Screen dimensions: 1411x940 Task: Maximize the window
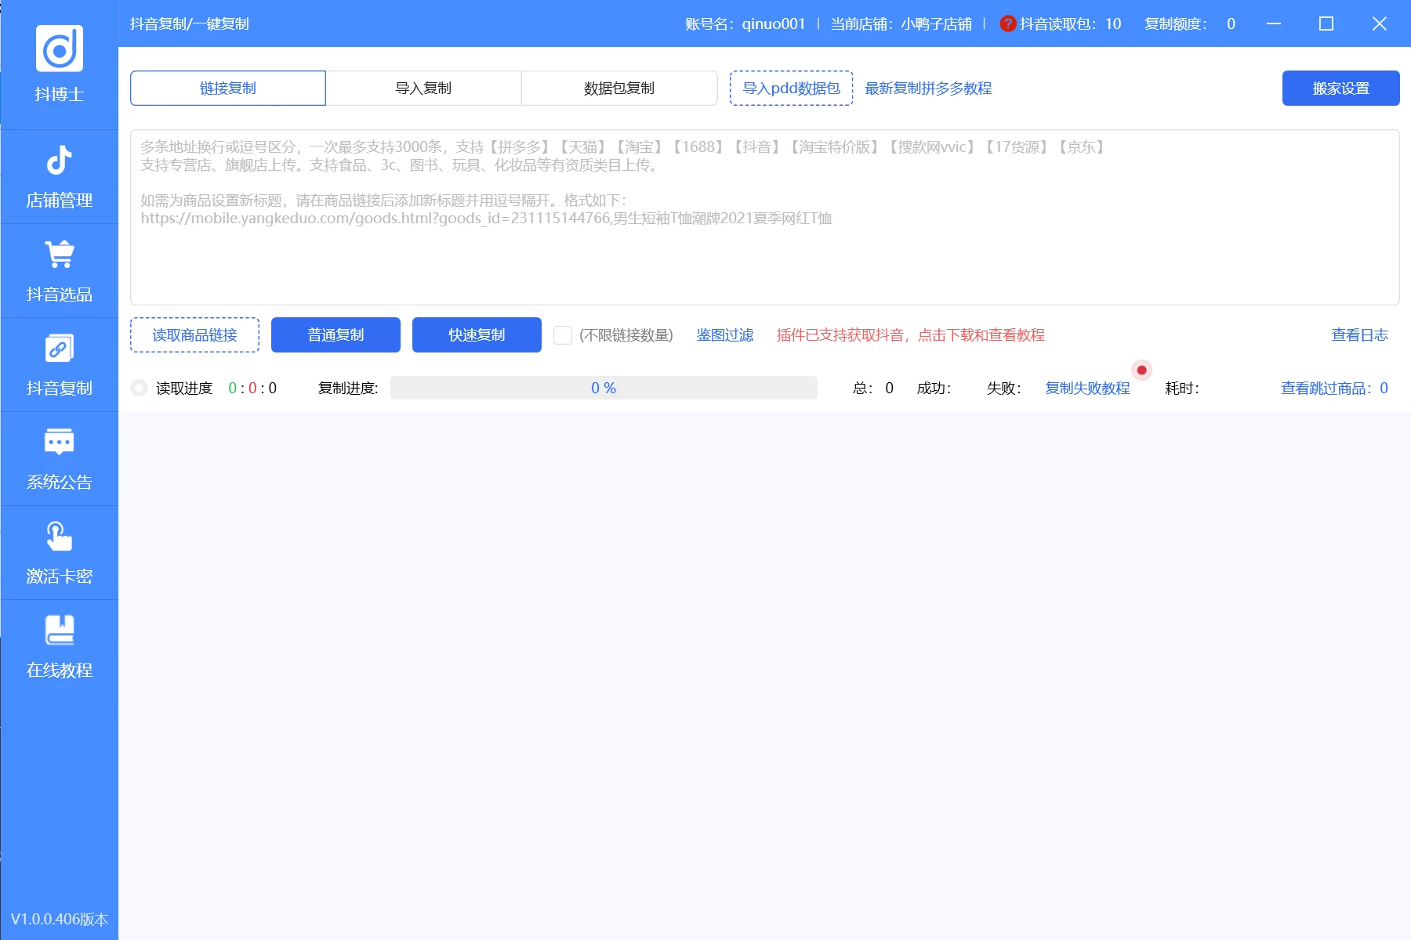(1326, 23)
